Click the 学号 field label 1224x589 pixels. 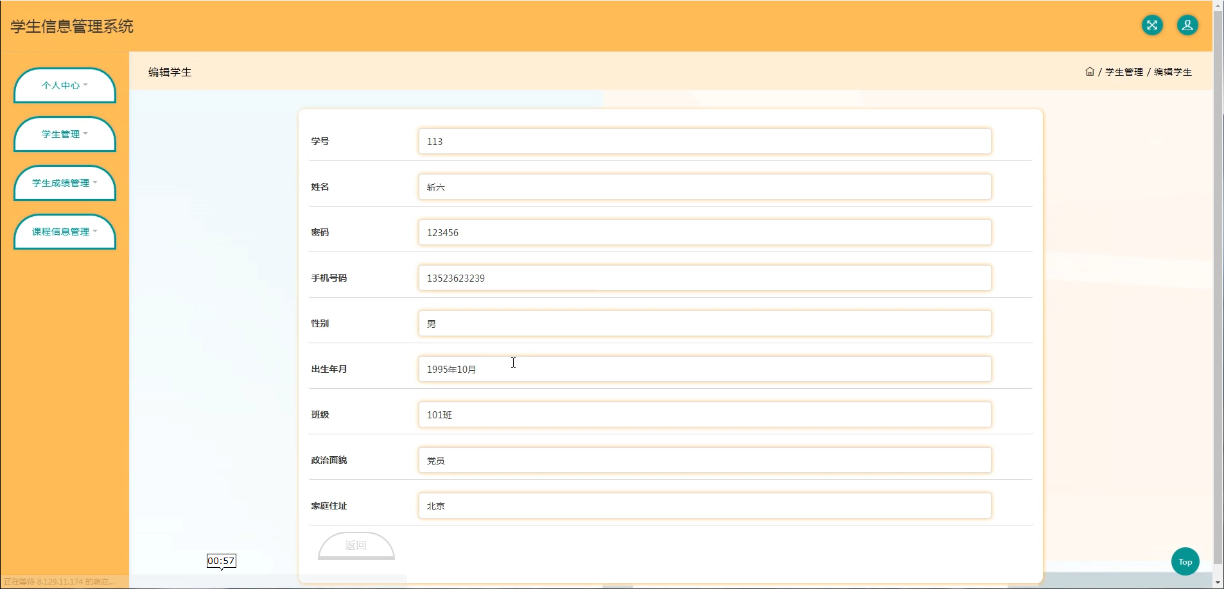click(x=320, y=141)
